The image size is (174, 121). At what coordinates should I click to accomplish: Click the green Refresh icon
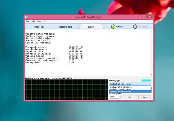click(113, 27)
